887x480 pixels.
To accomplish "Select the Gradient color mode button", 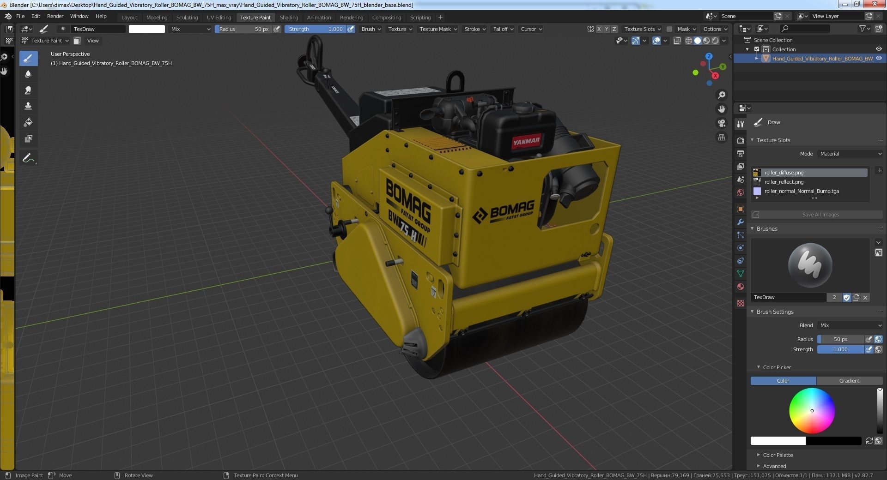I will tap(849, 381).
